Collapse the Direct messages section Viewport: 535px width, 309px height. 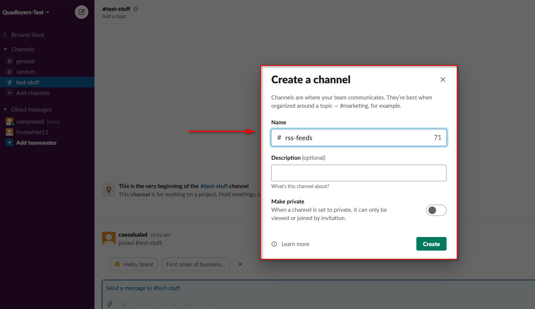click(x=5, y=110)
